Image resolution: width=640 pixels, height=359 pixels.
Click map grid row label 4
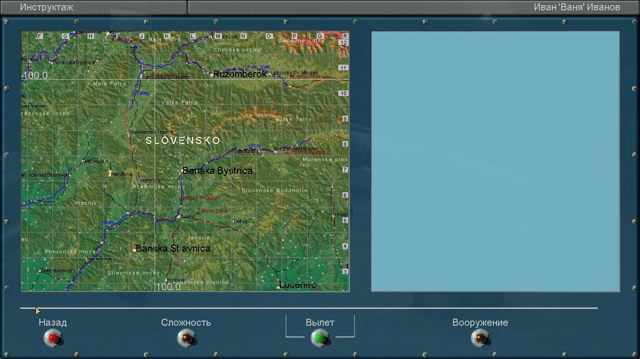coord(345,246)
